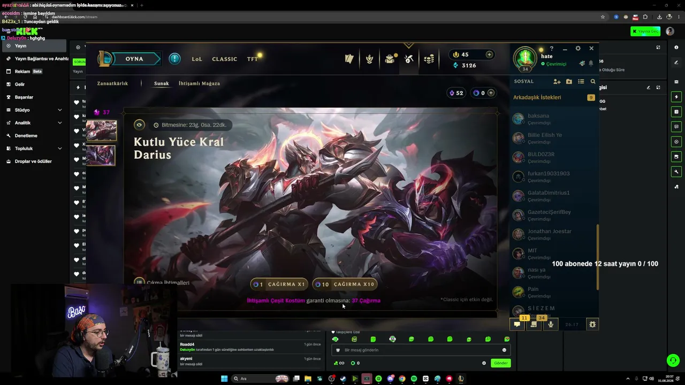The height and width of the screenshot is (385, 685).
Task: Open emoji picker in Kick message box
Action: [x=504, y=350]
